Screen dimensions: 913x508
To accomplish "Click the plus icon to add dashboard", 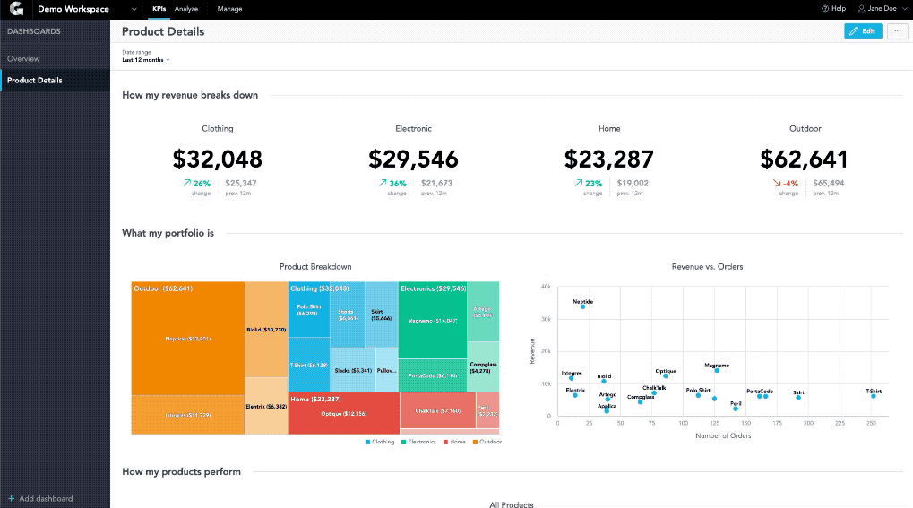I will click(11, 499).
